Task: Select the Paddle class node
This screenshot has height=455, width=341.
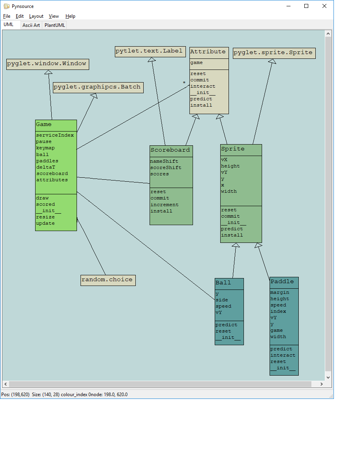Action: click(x=284, y=282)
